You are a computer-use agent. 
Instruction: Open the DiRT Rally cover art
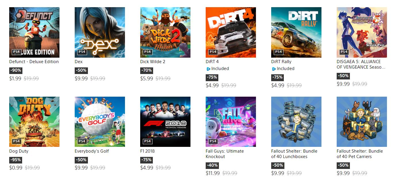click(x=296, y=32)
